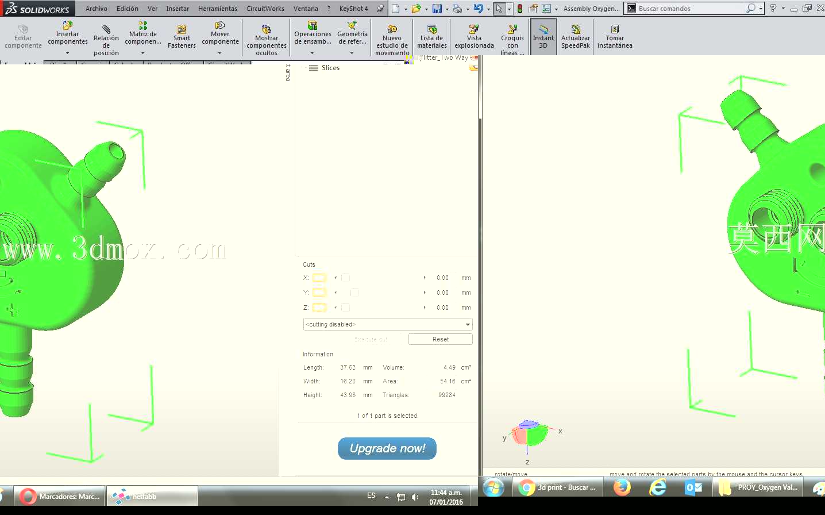The image size is (825, 515).
Task: Click the SolidWorks Help question mark icon
Action: click(773, 8)
